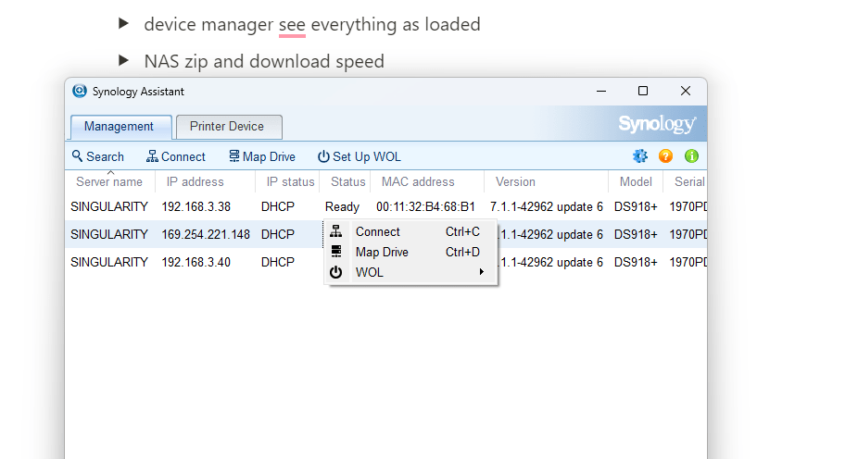Close the Synology Assistant window
Image resolution: width=858 pixels, height=459 pixels.
pos(685,92)
